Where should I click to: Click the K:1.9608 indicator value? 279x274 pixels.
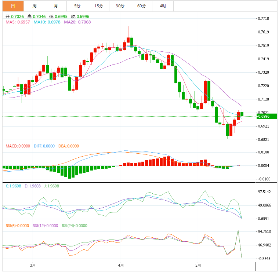(13, 186)
